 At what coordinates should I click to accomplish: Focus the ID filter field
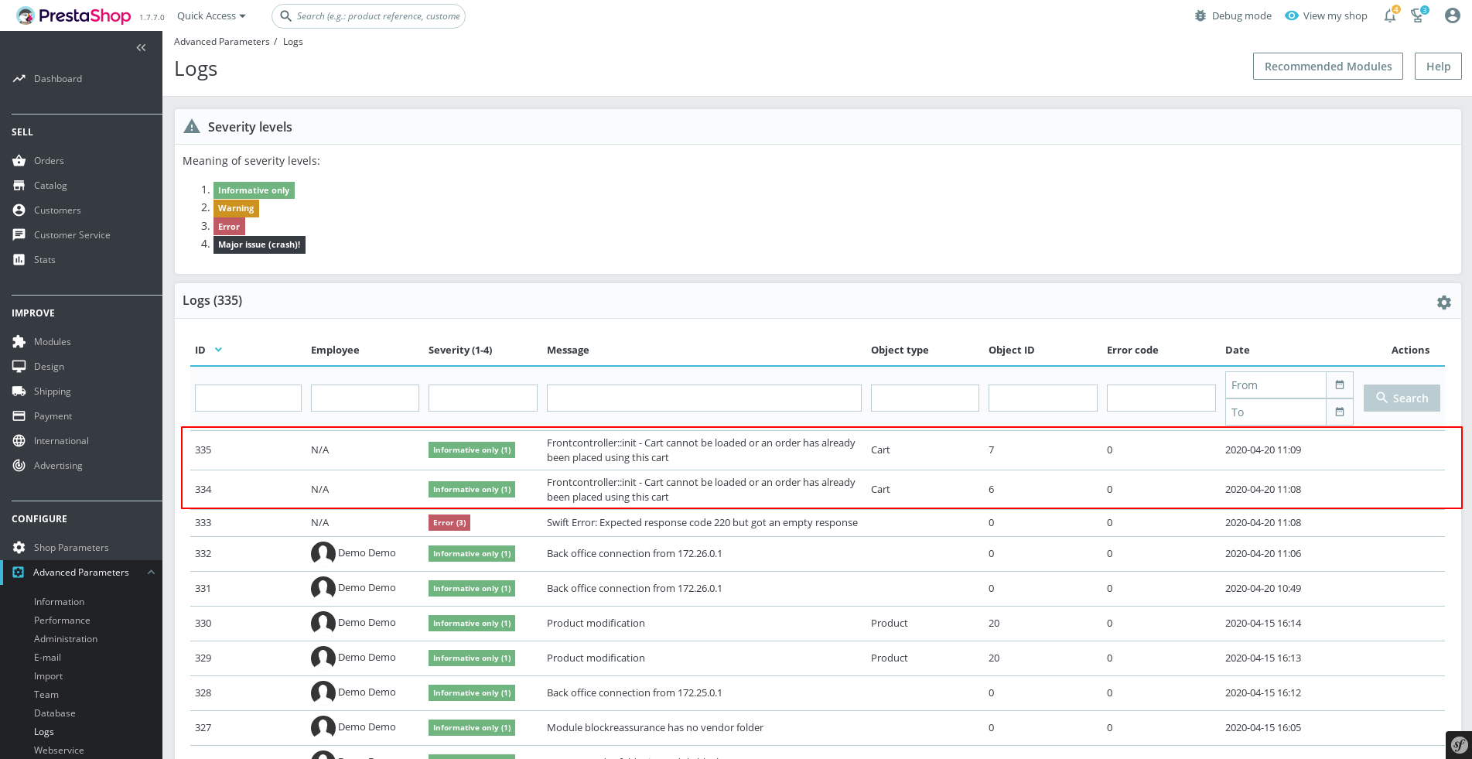248,398
